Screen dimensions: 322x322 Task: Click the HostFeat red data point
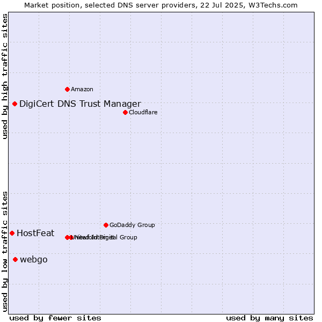[x=12, y=233]
